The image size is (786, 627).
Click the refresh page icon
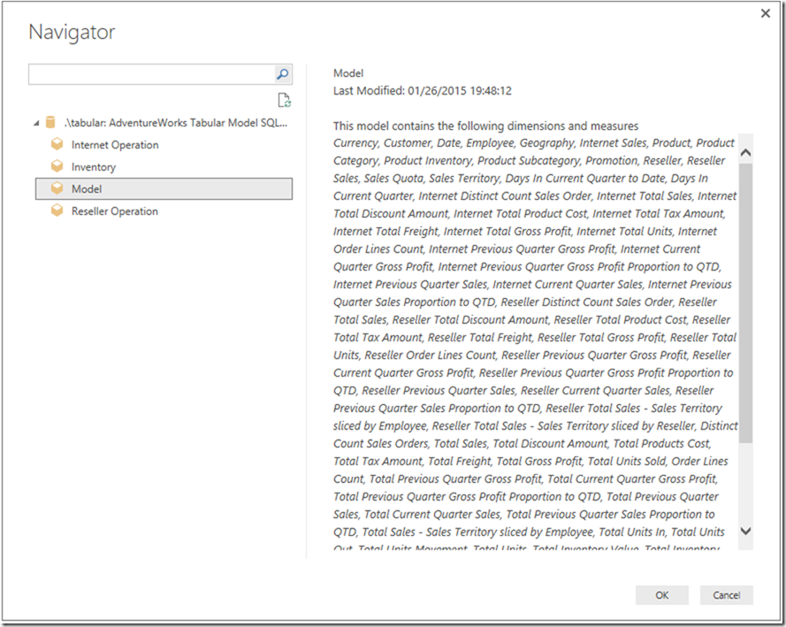point(284,100)
